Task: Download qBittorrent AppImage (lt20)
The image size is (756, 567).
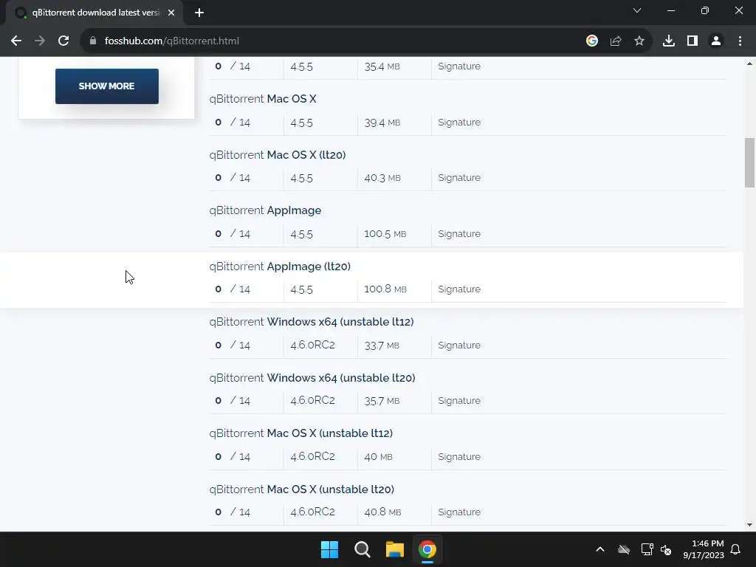Action: tap(280, 267)
